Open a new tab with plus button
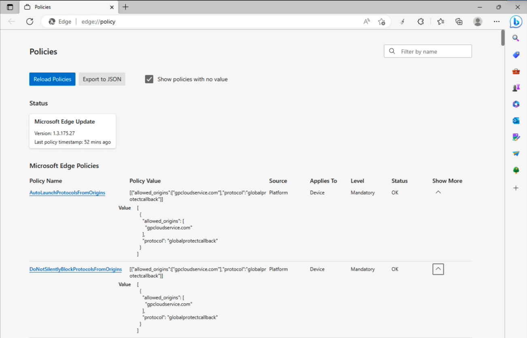The width and height of the screenshot is (527, 338). click(x=125, y=7)
